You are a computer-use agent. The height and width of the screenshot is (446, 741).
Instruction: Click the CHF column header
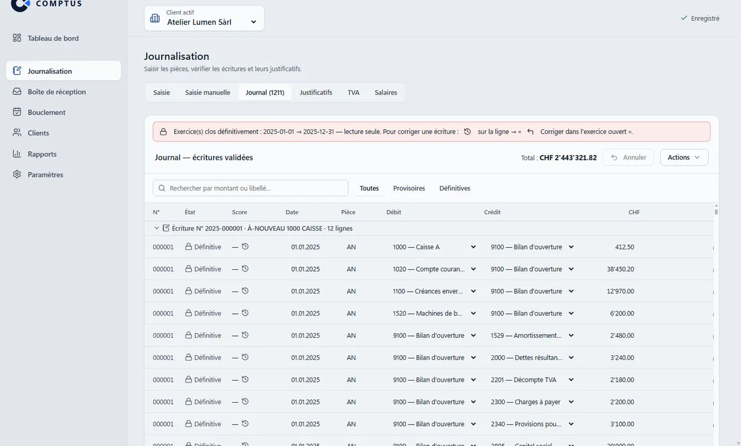pyautogui.click(x=634, y=212)
